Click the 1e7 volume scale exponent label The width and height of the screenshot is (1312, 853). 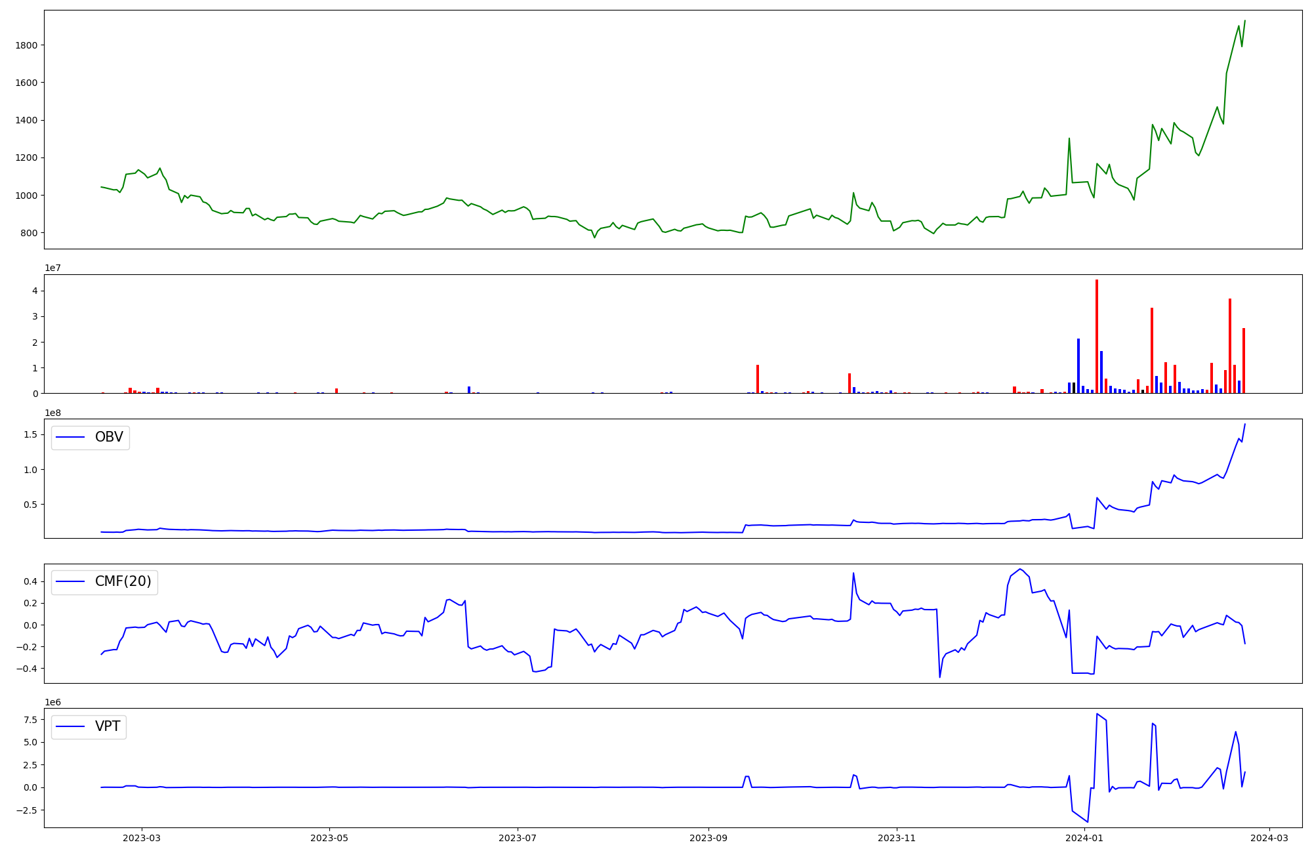[x=53, y=268]
